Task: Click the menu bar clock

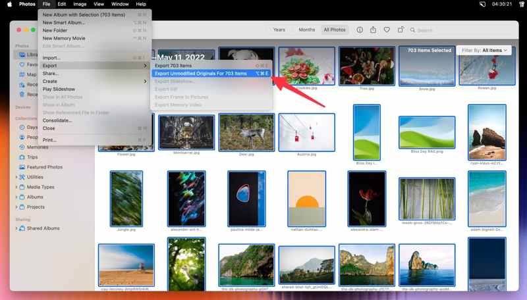Action: point(502,4)
